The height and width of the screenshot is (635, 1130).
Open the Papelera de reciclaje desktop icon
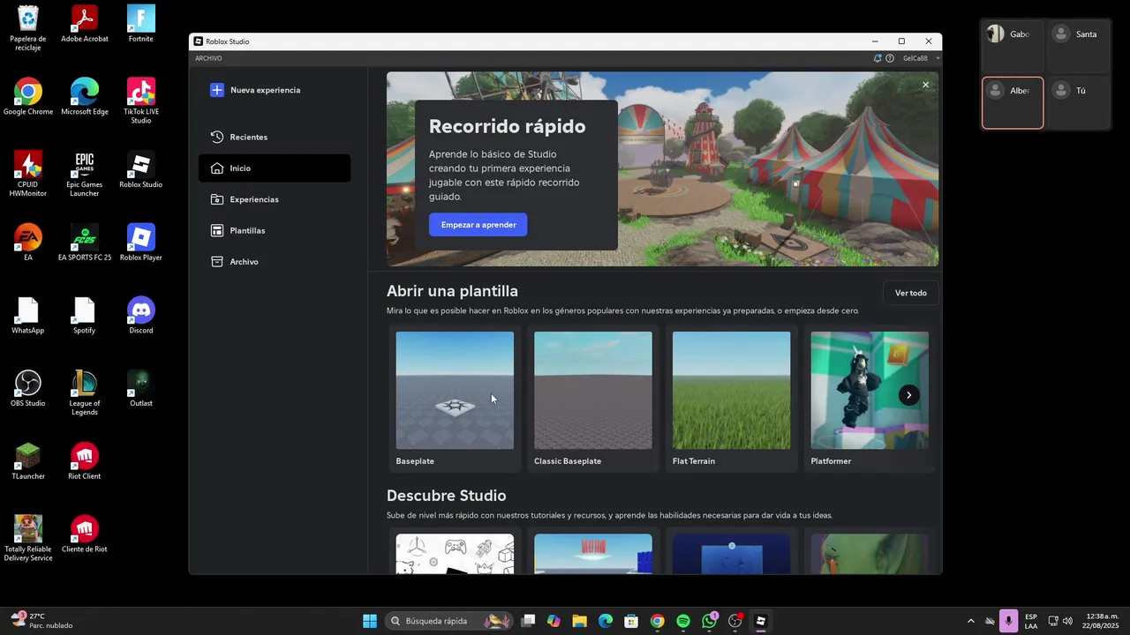pyautogui.click(x=28, y=28)
